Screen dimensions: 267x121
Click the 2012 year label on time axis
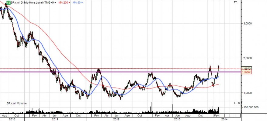(x=116, y=119)
